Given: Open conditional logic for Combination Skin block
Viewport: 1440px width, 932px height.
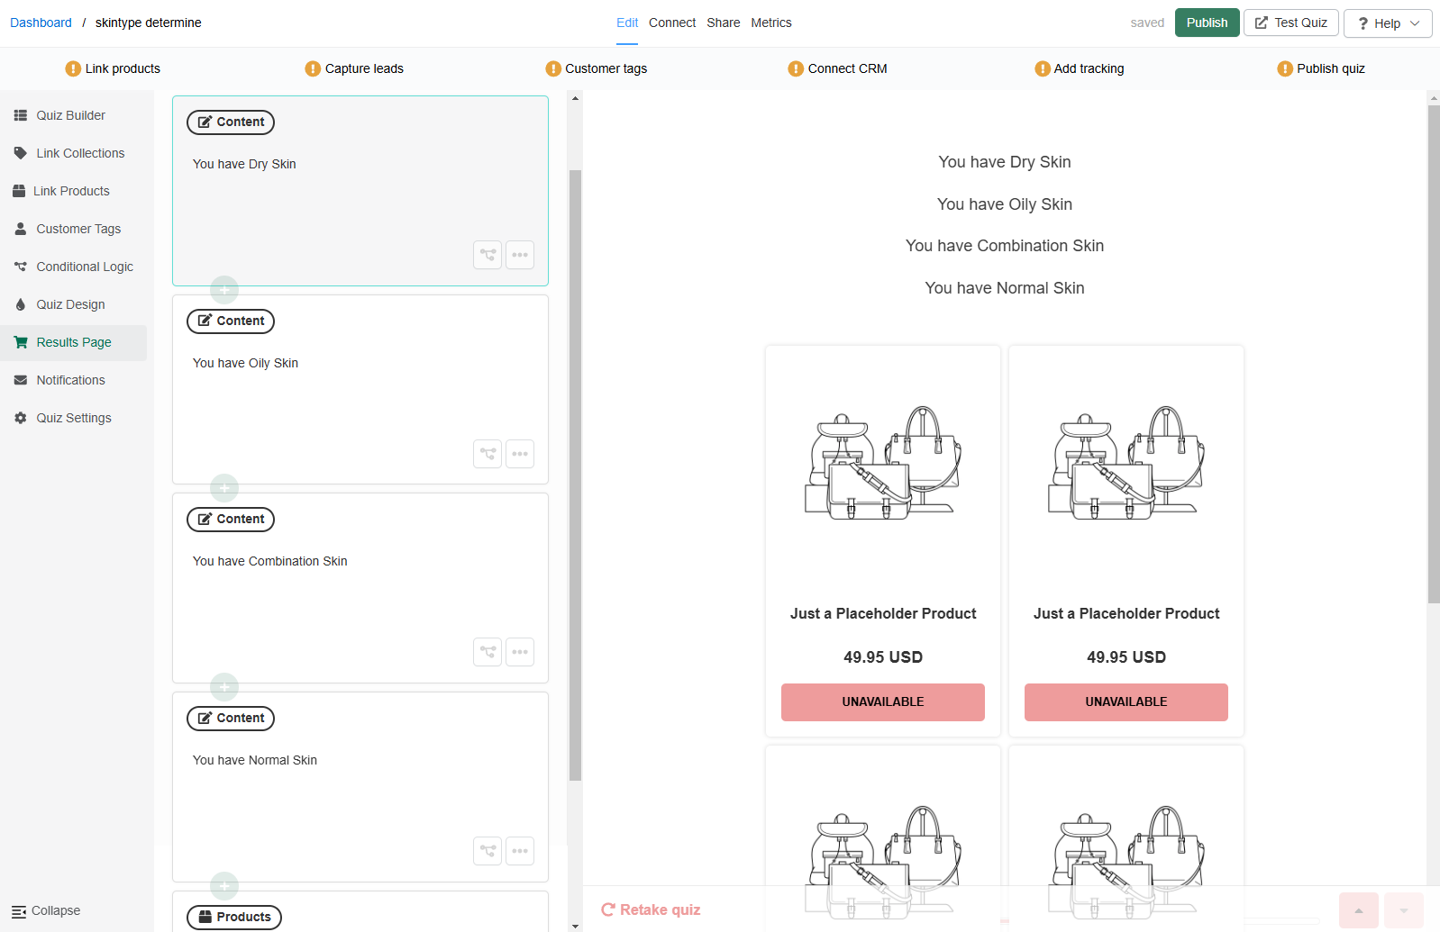Looking at the screenshot, I should pyautogui.click(x=488, y=652).
